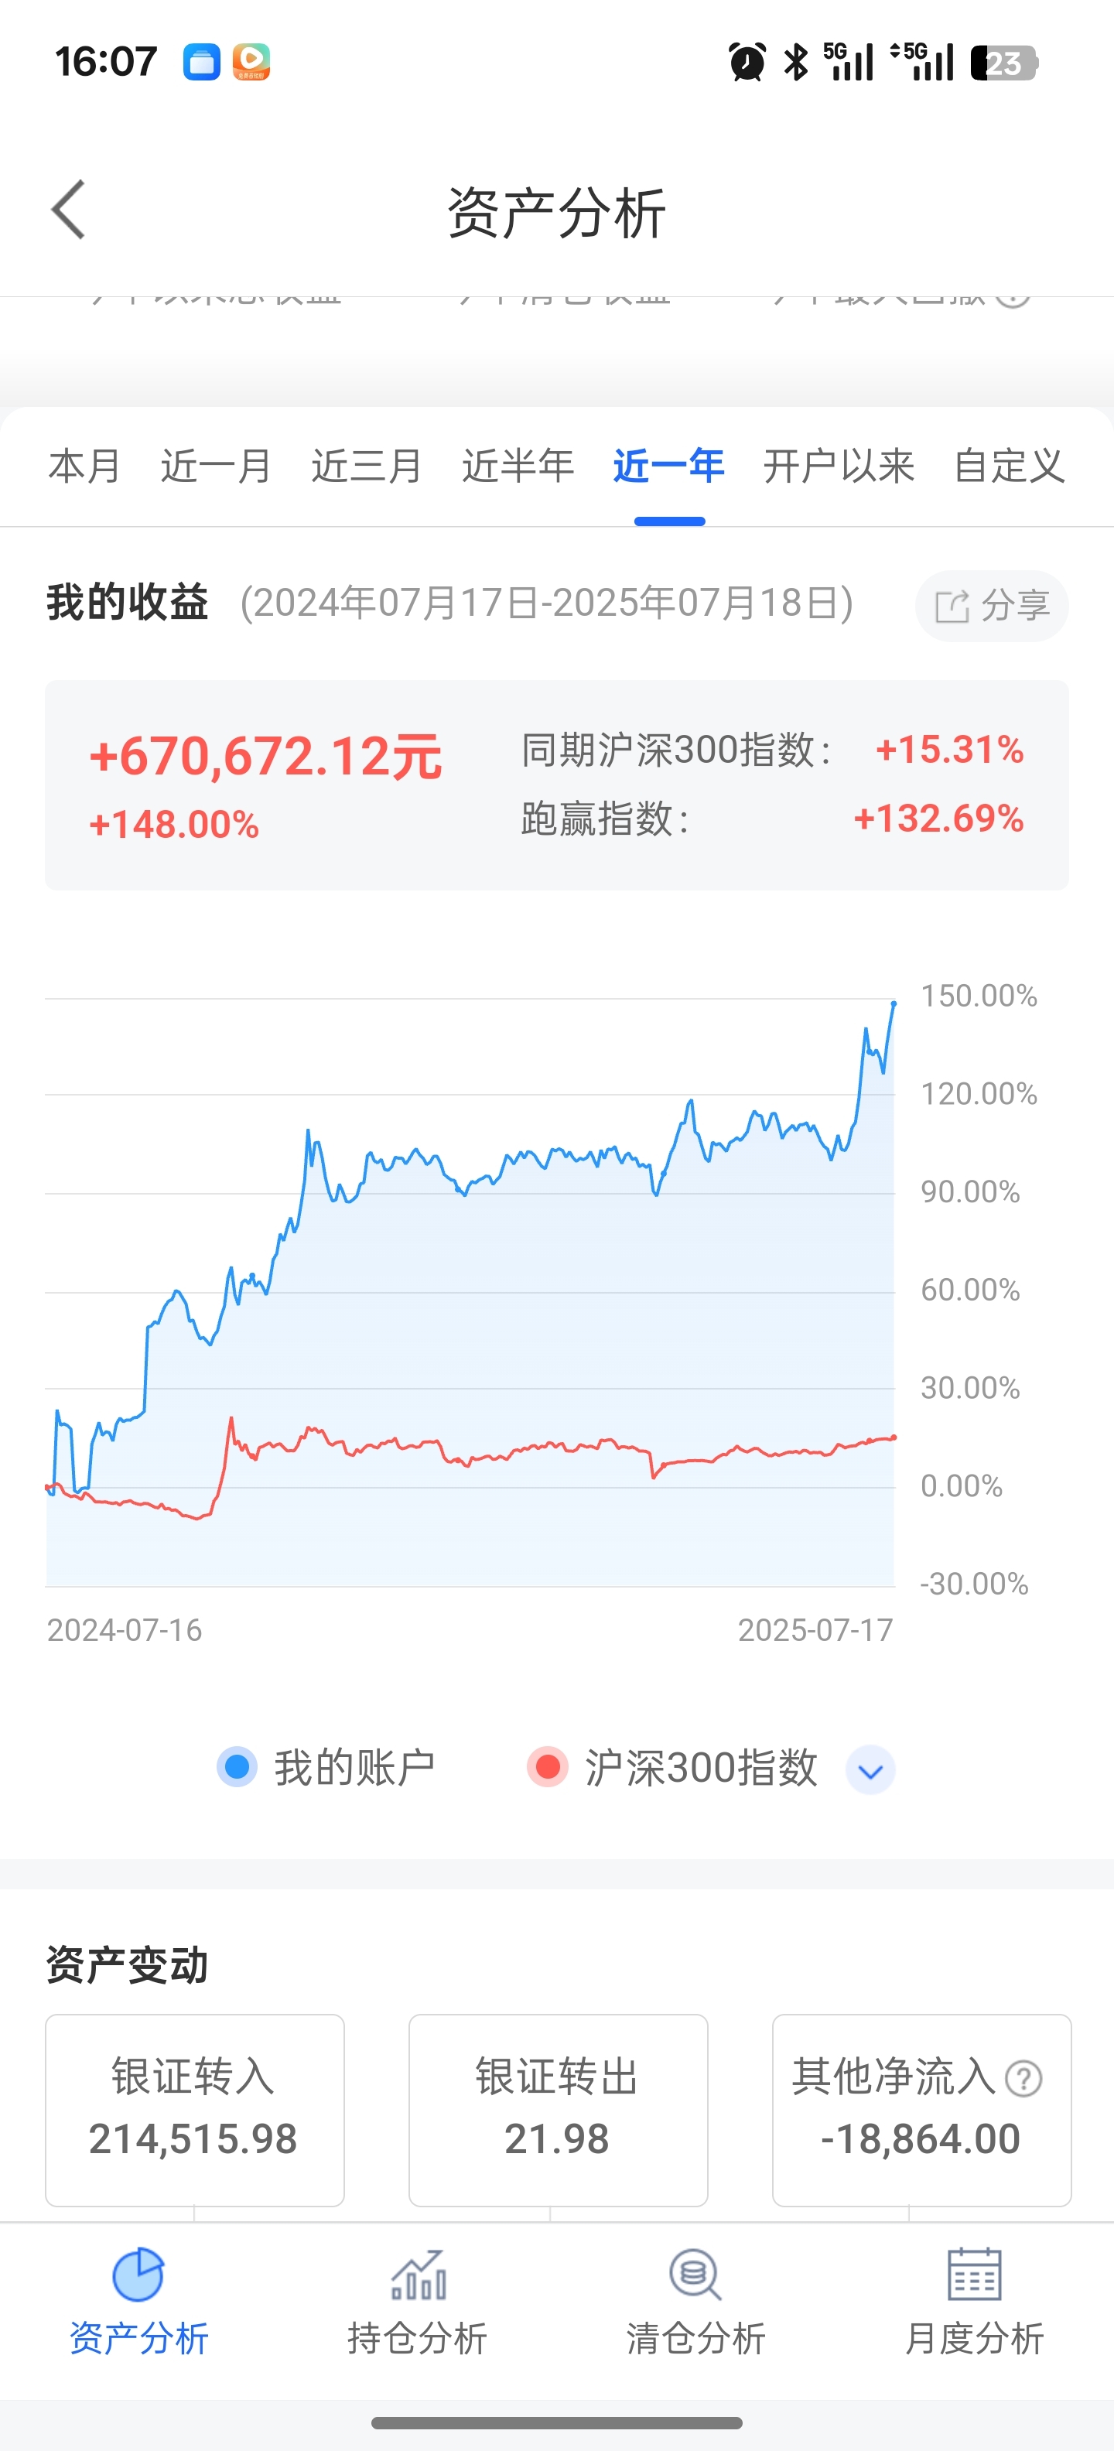Tap the latest point on the blue line
This screenshot has height=2451, width=1114.
click(x=894, y=1003)
